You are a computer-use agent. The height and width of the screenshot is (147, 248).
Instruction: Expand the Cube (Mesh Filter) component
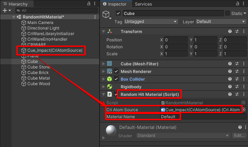104,64
